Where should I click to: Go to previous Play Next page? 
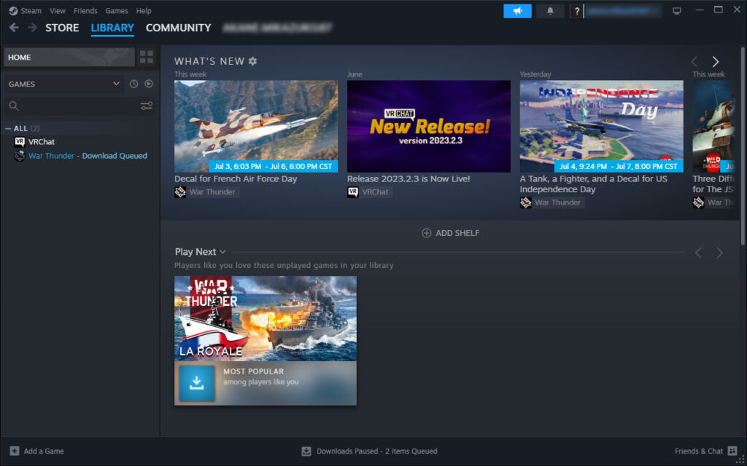[x=698, y=253]
